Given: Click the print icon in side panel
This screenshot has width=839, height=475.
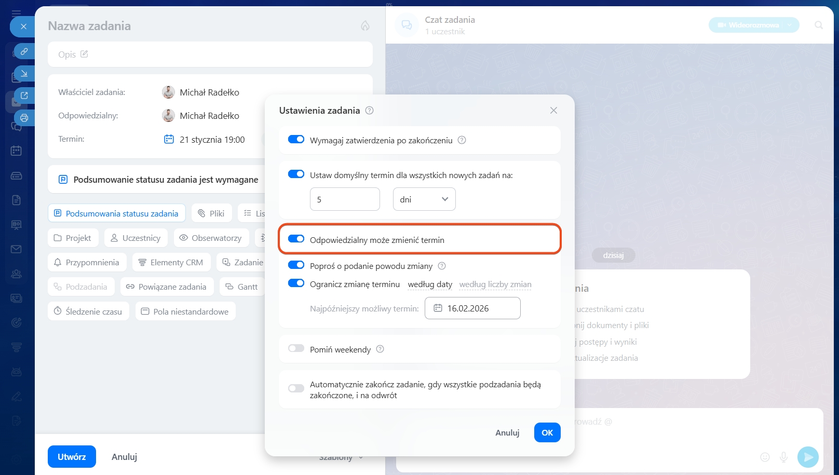Looking at the screenshot, I should pos(24,118).
